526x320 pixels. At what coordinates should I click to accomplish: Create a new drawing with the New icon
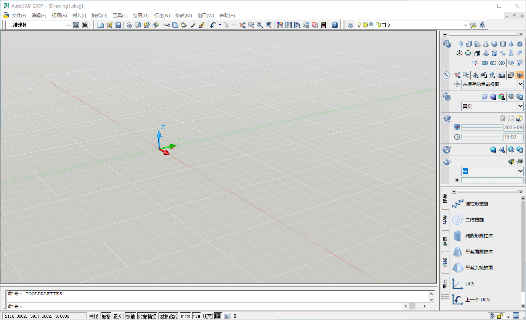(101, 25)
